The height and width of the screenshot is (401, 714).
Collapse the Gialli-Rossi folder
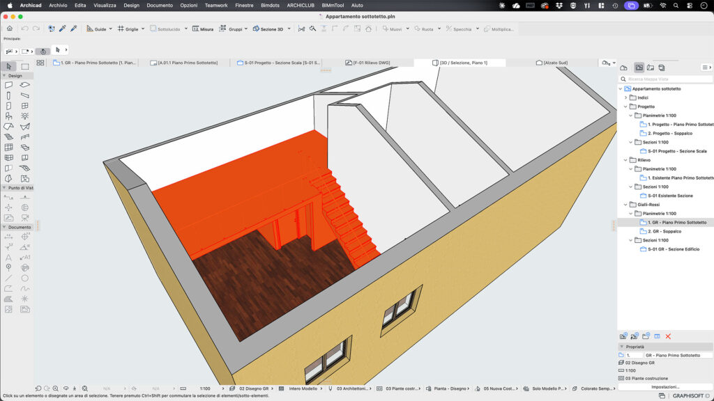pos(625,205)
